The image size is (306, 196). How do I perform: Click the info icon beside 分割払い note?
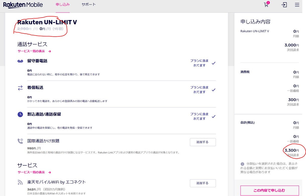(242, 164)
